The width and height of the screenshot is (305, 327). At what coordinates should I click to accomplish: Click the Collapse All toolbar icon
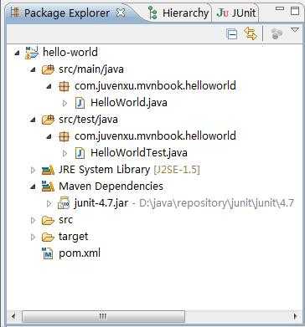(x=231, y=34)
